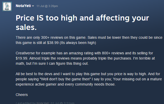The height and width of the screenshot is (104, 164).
Task: Click the "Cheers" sign-off
Action: tap(22, 94)
